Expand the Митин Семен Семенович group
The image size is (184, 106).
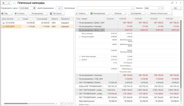coord(80,56)
